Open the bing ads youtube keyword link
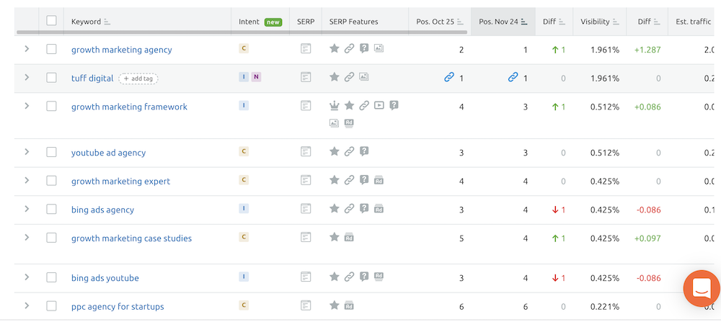The width and height of the screenshot is (721, 322). pyautogui.click(x=105, y=278)
